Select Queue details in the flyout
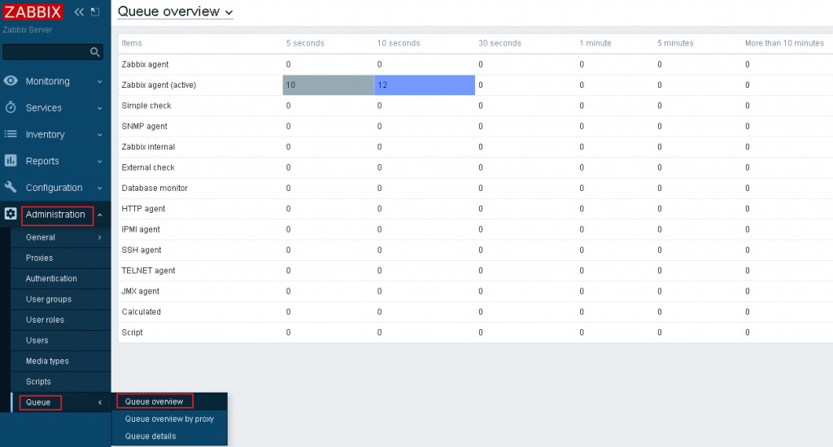The height and width of the screenshot is (447, 833). pos(150,436)
